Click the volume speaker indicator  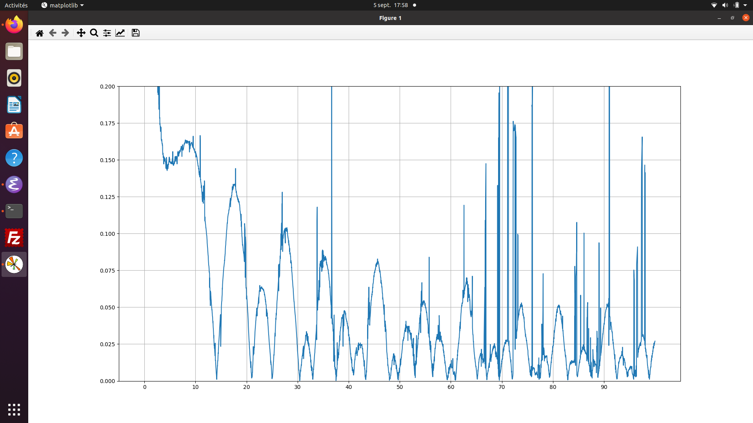(x=725, y=5)
